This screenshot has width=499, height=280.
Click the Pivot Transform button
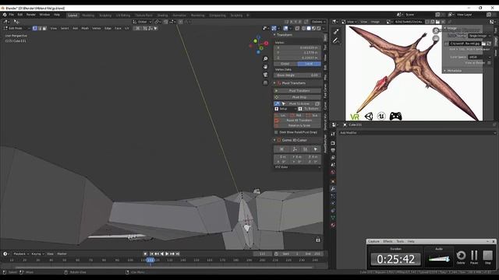[x=297, y=91]
